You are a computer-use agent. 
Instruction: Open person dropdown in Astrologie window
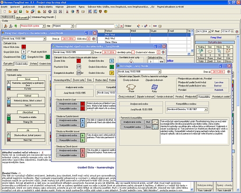coord(159,72)
